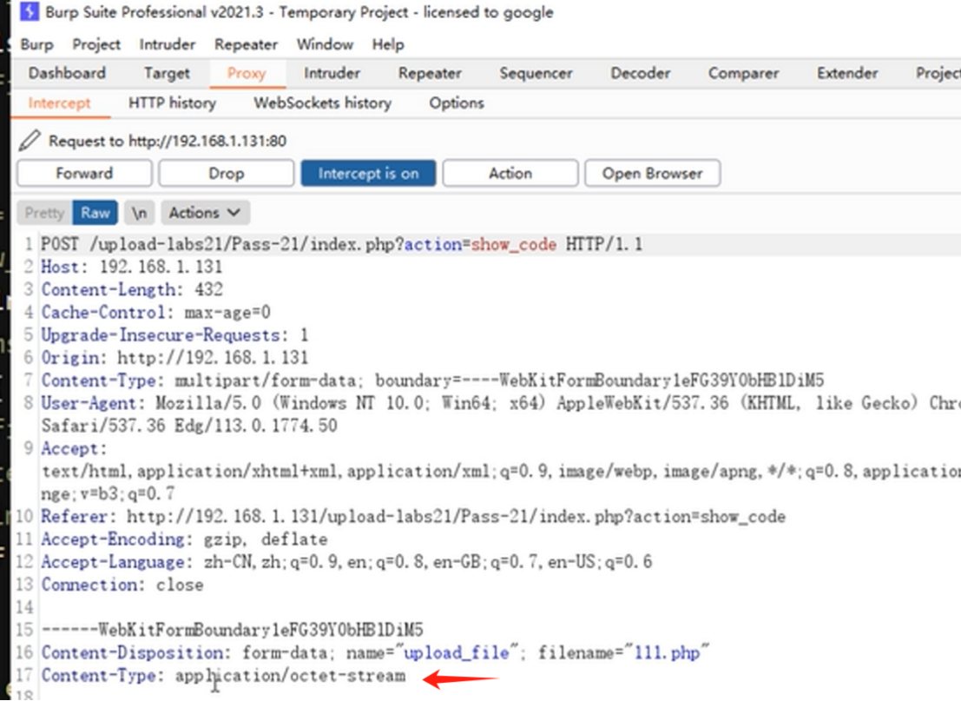The width and height of the screenshot is (961, 701).
Task: Click the Forward button
Action: [84, 173]
